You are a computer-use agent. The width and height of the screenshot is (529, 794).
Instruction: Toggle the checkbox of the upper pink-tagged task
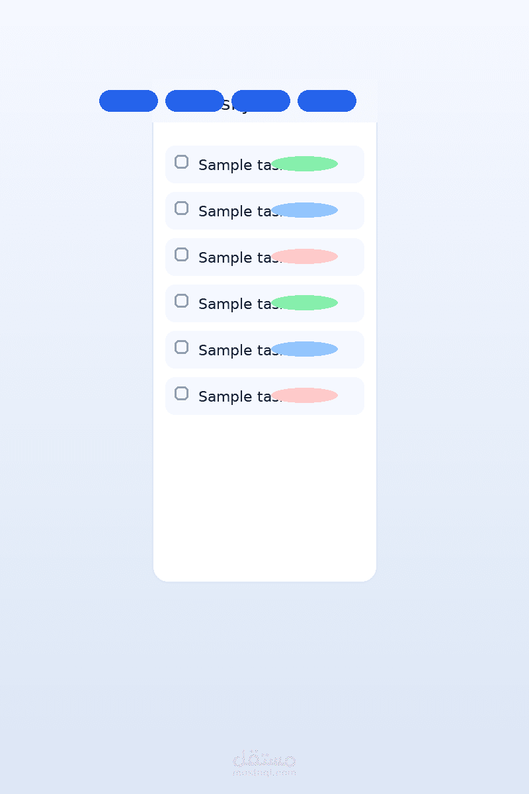pos(181,255)
